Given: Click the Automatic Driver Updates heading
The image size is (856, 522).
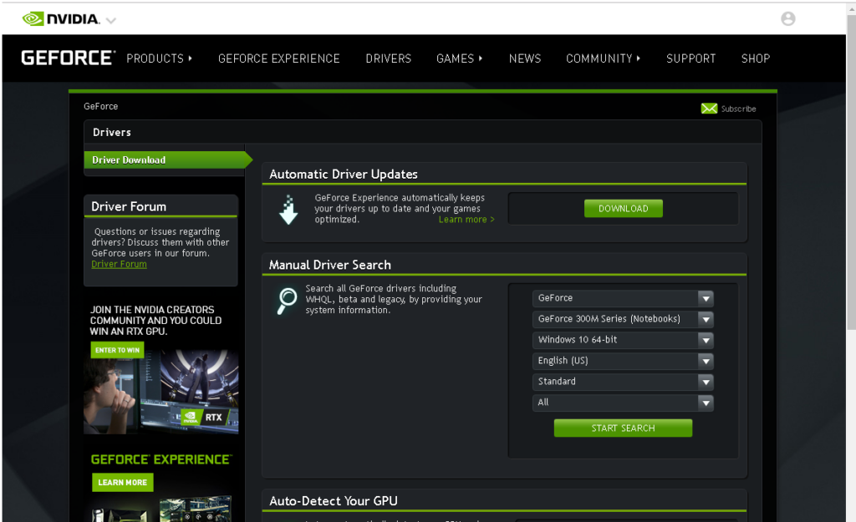Looking at the screenshot, I should click(x=344, y=175).
